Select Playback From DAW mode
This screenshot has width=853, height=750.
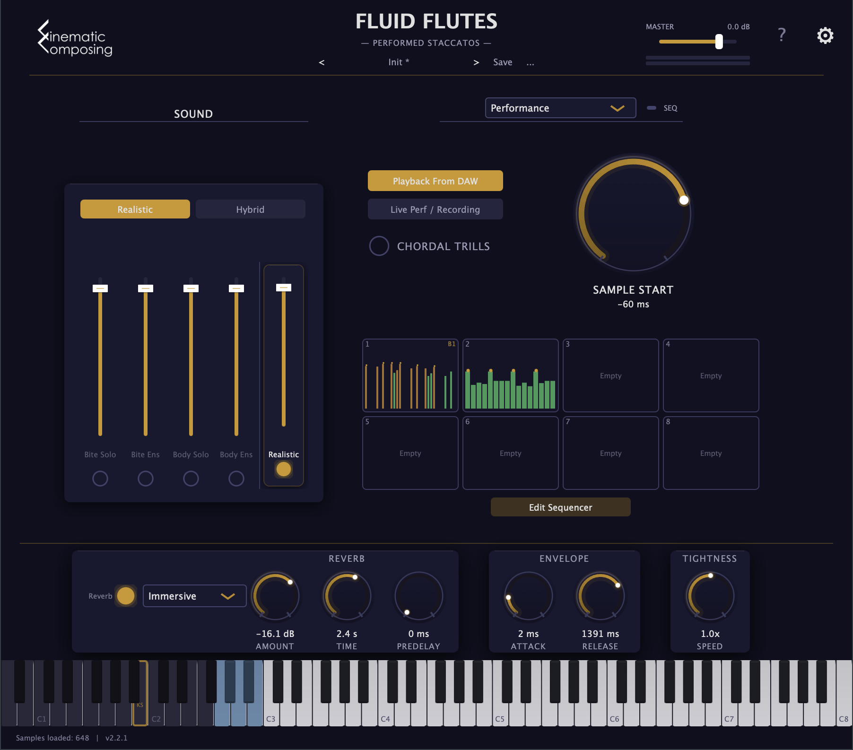click(435, 181)
